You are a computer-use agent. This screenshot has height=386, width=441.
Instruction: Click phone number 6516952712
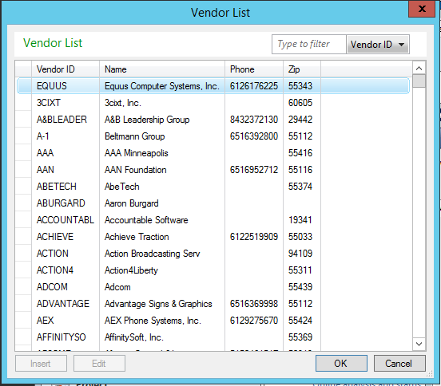tap(254, 170)
